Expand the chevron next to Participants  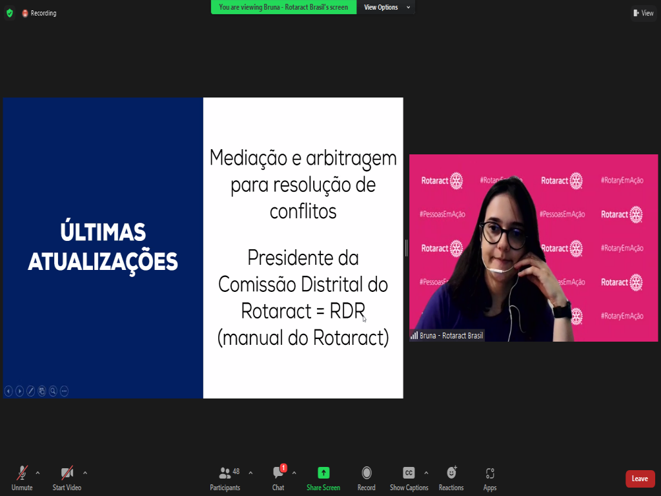[x=250, y=473]
